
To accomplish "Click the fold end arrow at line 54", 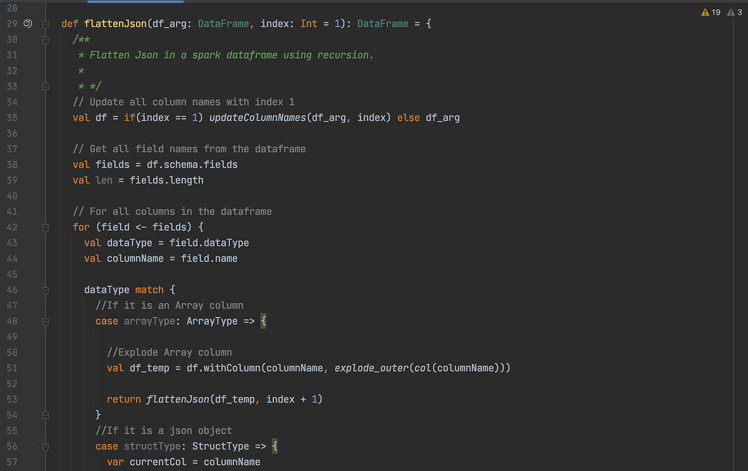I will (x=45, y=414).
